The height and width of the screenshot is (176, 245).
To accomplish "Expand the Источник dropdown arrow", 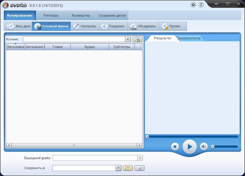I will [128, 39].
